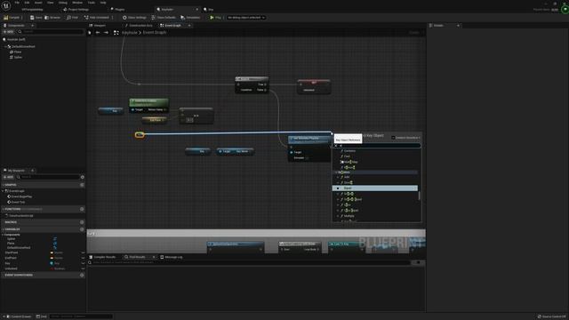This screenshot has width=569, height=320.
Task: Select Plane in the Components tree
Action: [x=16, y=52]
